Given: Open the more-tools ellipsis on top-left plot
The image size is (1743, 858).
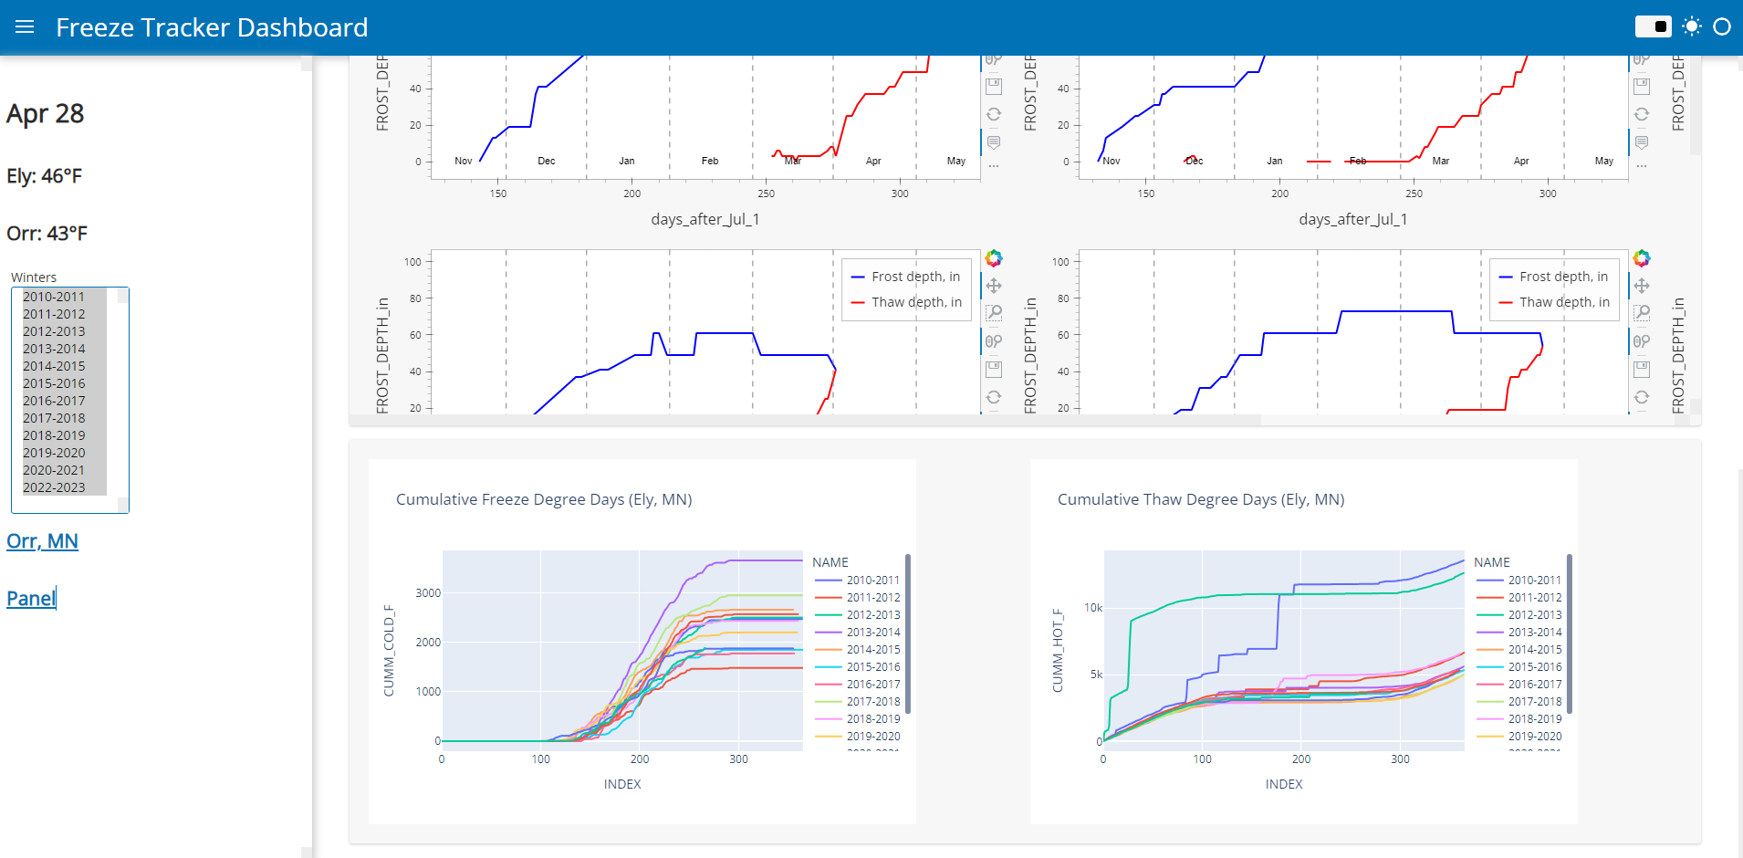Looking at the screenshot, I should tap(994, 166).
